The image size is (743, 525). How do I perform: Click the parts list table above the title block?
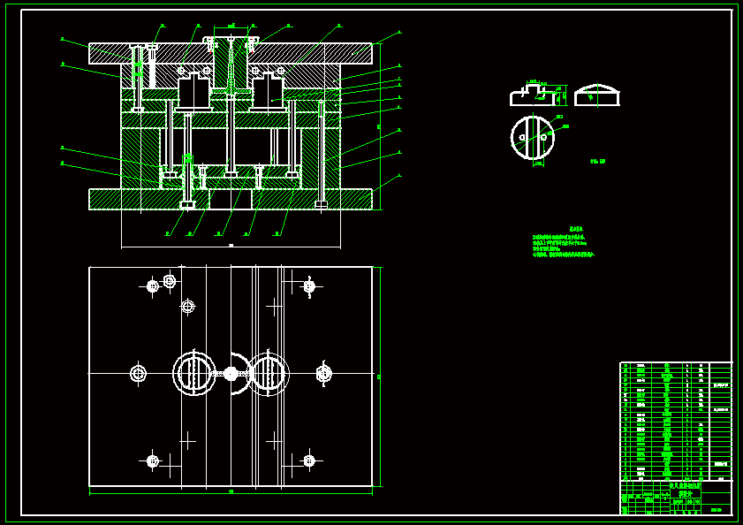click(676, 422)
